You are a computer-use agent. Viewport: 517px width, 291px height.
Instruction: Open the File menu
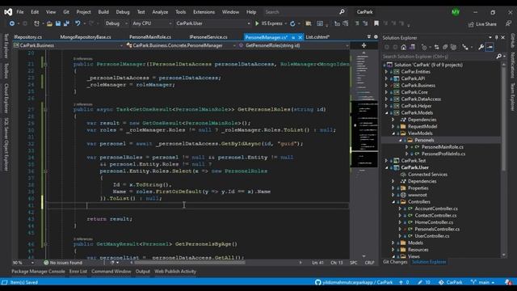click(x=20, y=12)
